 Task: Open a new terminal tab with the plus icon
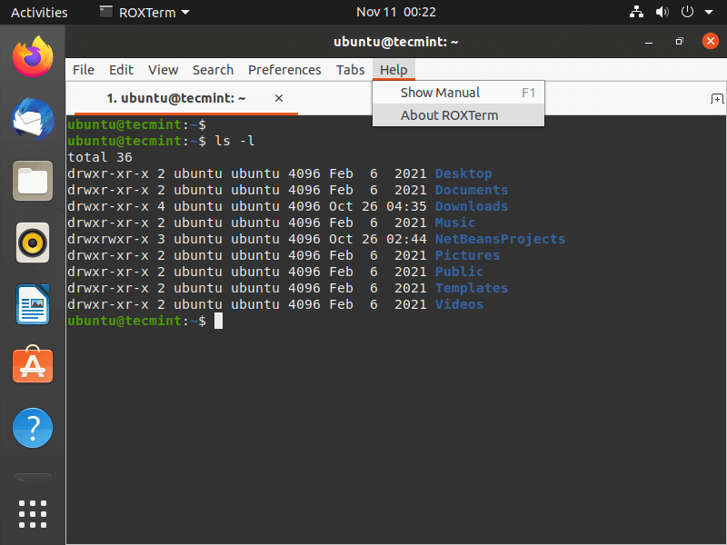[717, 98]
